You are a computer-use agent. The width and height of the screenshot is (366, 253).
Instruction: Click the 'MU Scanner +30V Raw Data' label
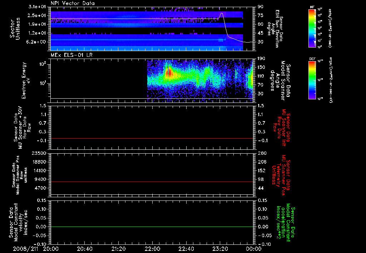coord(22,128)
